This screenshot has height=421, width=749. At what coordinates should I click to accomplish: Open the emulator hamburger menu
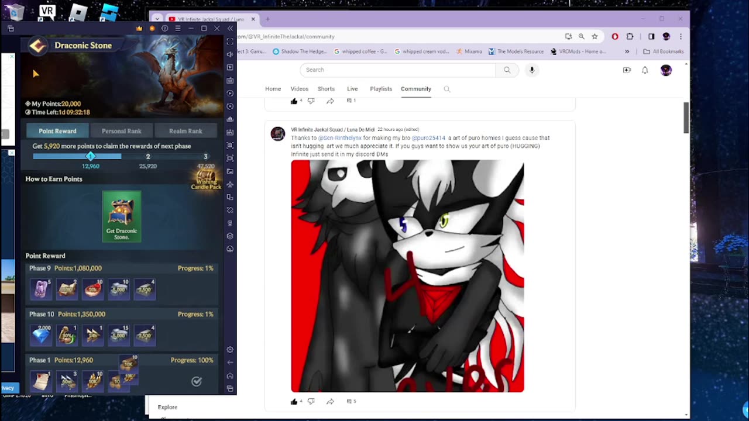click(178, 28)
